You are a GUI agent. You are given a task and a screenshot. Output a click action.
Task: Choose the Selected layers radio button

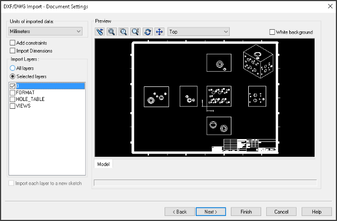click(x=12, y=76)
